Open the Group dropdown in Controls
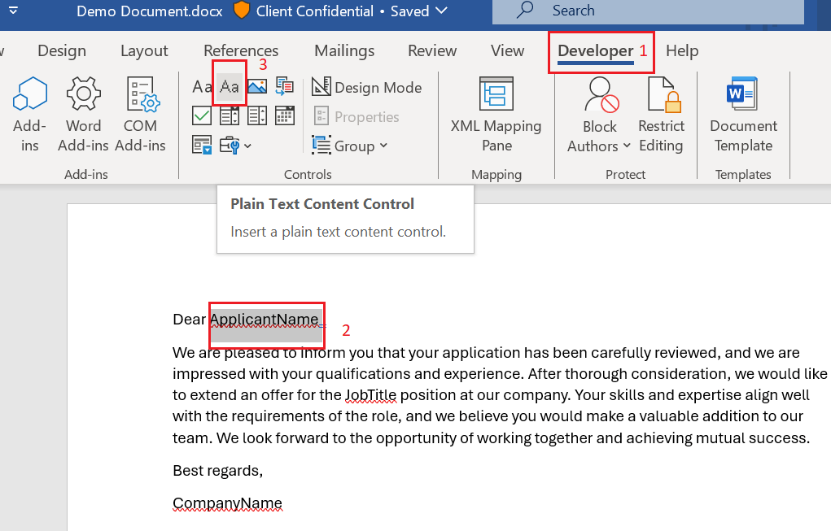 (351, 146)
